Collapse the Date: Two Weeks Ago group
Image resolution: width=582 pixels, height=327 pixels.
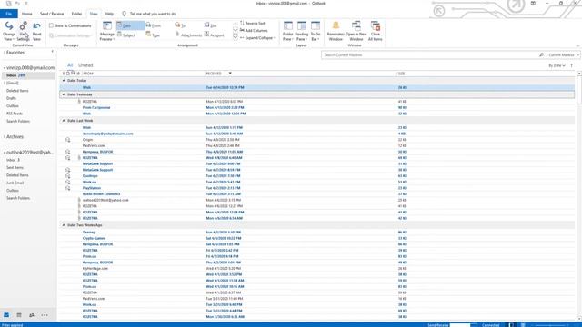point(64,225)
